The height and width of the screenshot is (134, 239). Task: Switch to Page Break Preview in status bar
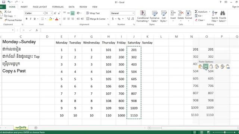click(x=208, y=133)
